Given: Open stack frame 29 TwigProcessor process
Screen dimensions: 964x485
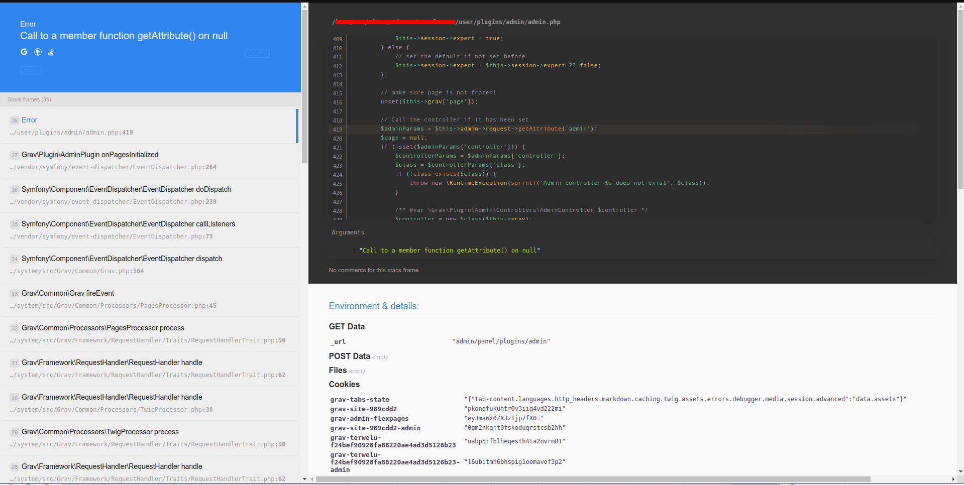Looking at the screenshot, I should coord(149,438).
